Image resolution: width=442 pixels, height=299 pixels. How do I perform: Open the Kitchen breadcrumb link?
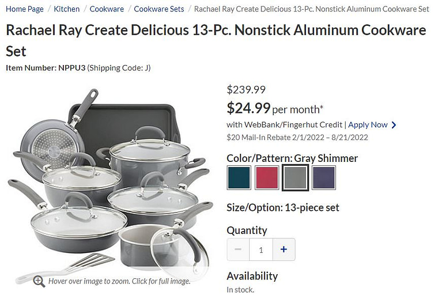point(67,9)
